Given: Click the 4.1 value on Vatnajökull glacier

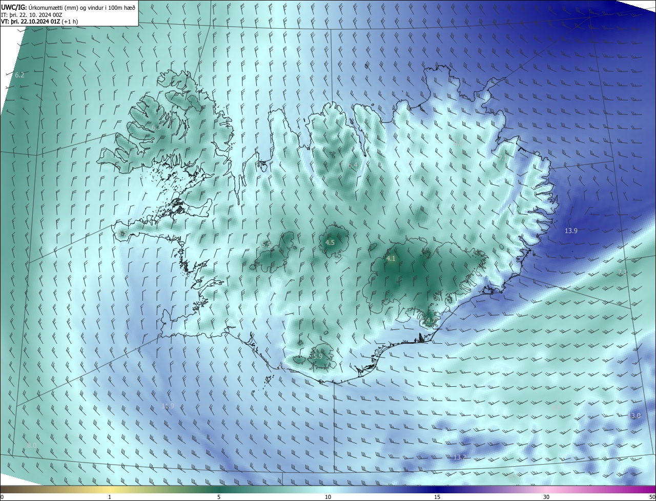Looking at the screenshot, I should click(x=391, y=259).
